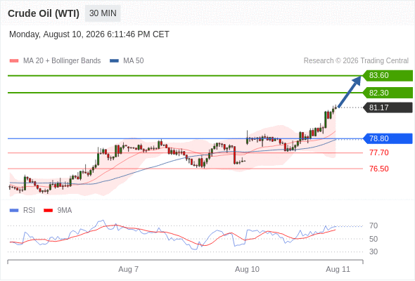Select the Aug 11 date marker
This screenshot has height=281, width=415.
point(338,269)
